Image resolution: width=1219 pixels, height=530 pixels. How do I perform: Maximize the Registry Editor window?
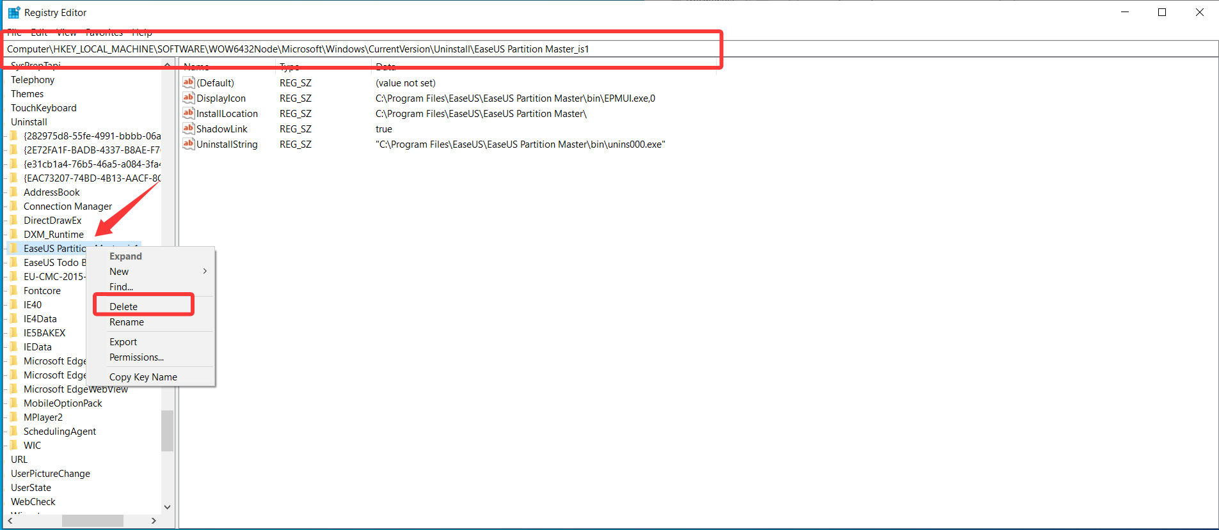[1162, 12]
